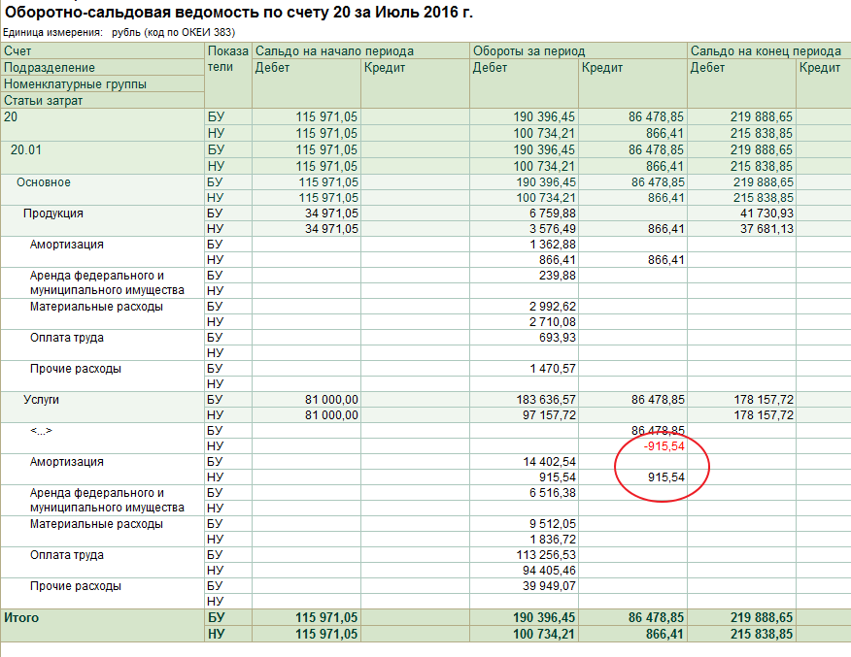This screenshot has height=657, width=851.
Task: Click the 'Показатели' column header
Action: 227,58
